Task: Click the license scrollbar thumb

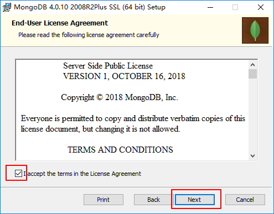Action: click(252, 74)
